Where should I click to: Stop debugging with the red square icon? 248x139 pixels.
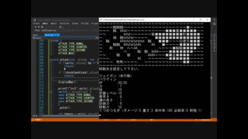pos(39,27)
